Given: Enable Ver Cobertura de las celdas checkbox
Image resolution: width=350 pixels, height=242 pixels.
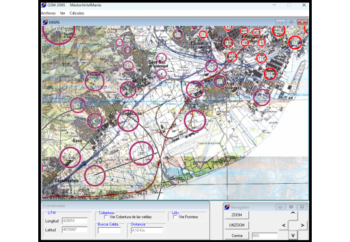Looking at the screenshot, I should 106,217.
